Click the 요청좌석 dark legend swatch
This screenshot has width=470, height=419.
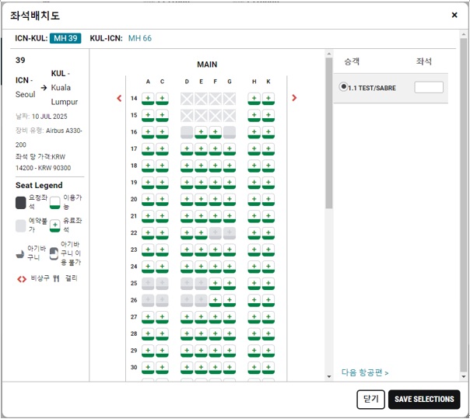[21, 203]
